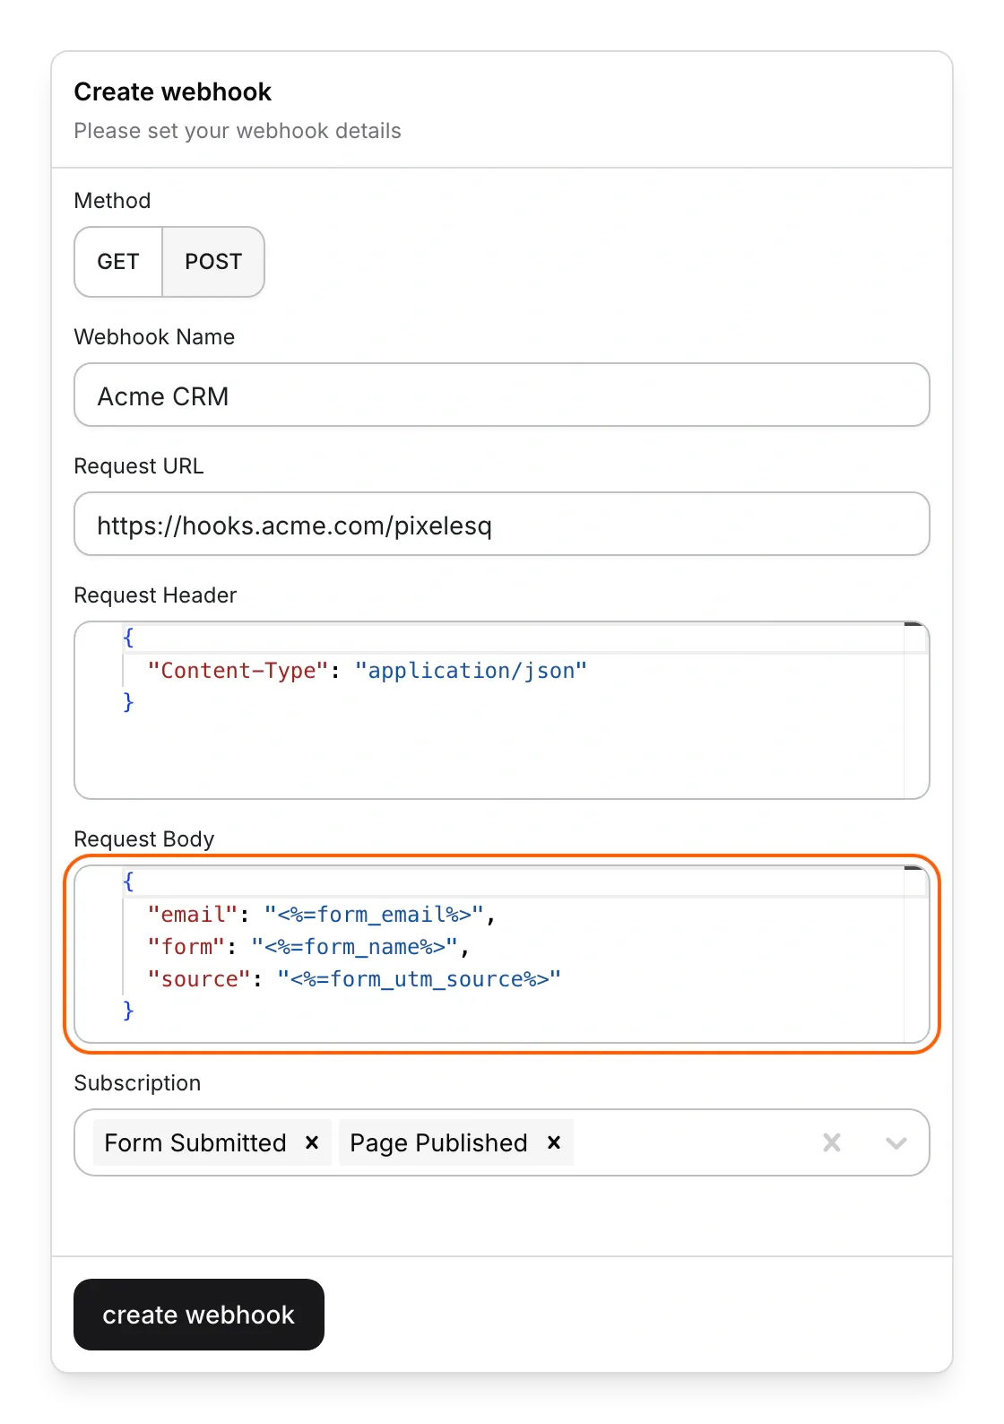Click into the Request URL field
Image resolution: width=1004 pixels, height=1424 pixels.
(x=502, y=524)
